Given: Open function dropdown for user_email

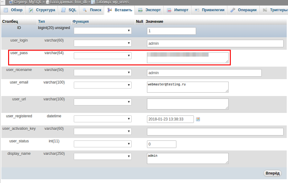Looking at the screenshot, I should (x=103, y=85).
